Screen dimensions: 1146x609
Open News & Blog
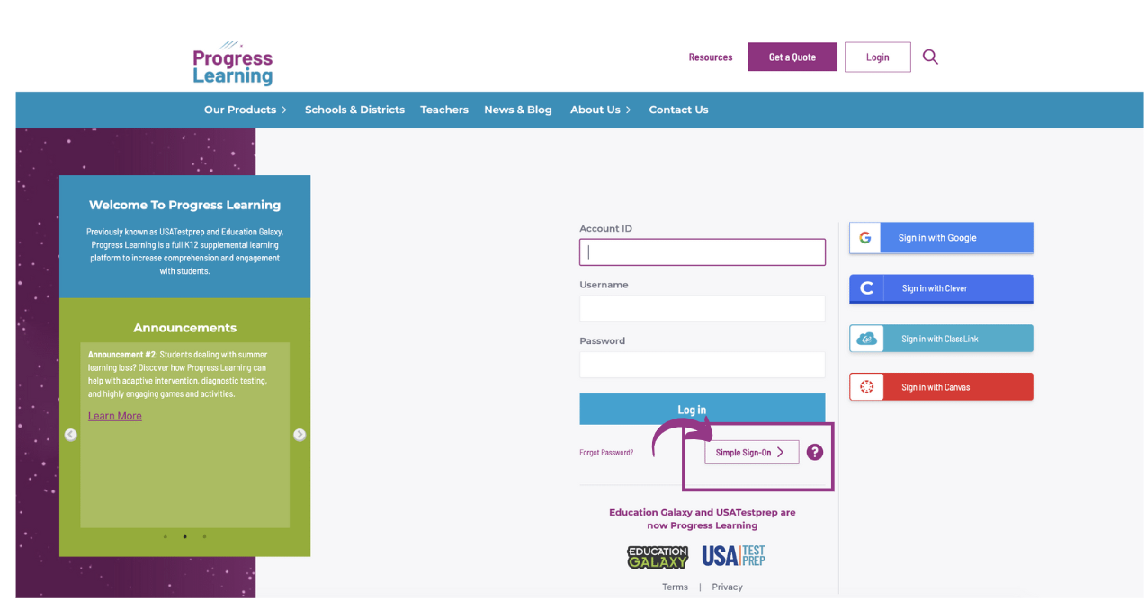pyautogui.click(x=518, y=110)
